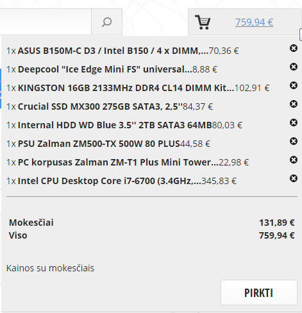Open the shopping cart icon
Screen dimensions: 302x313
(x=203, y=22)
